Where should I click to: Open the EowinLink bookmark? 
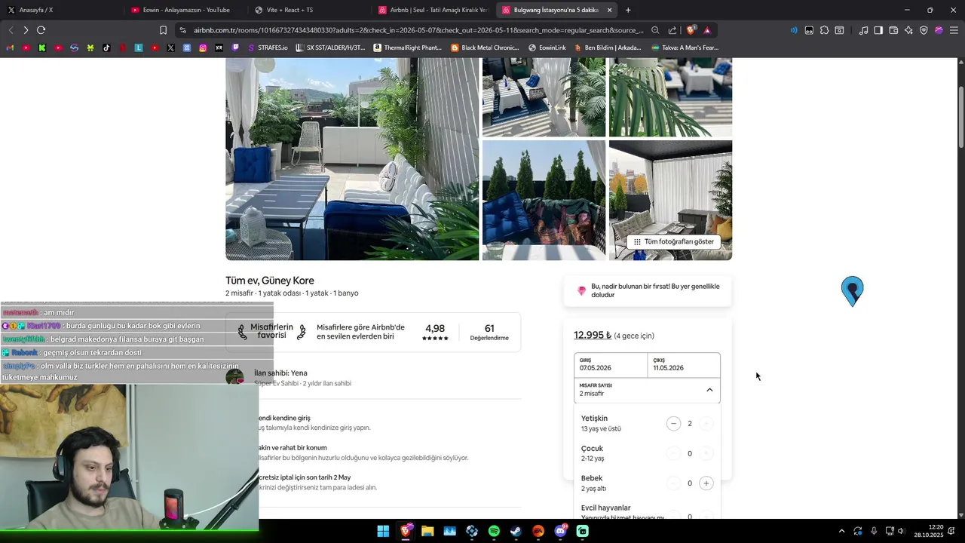pyautogui.click(x=547, y=48)
